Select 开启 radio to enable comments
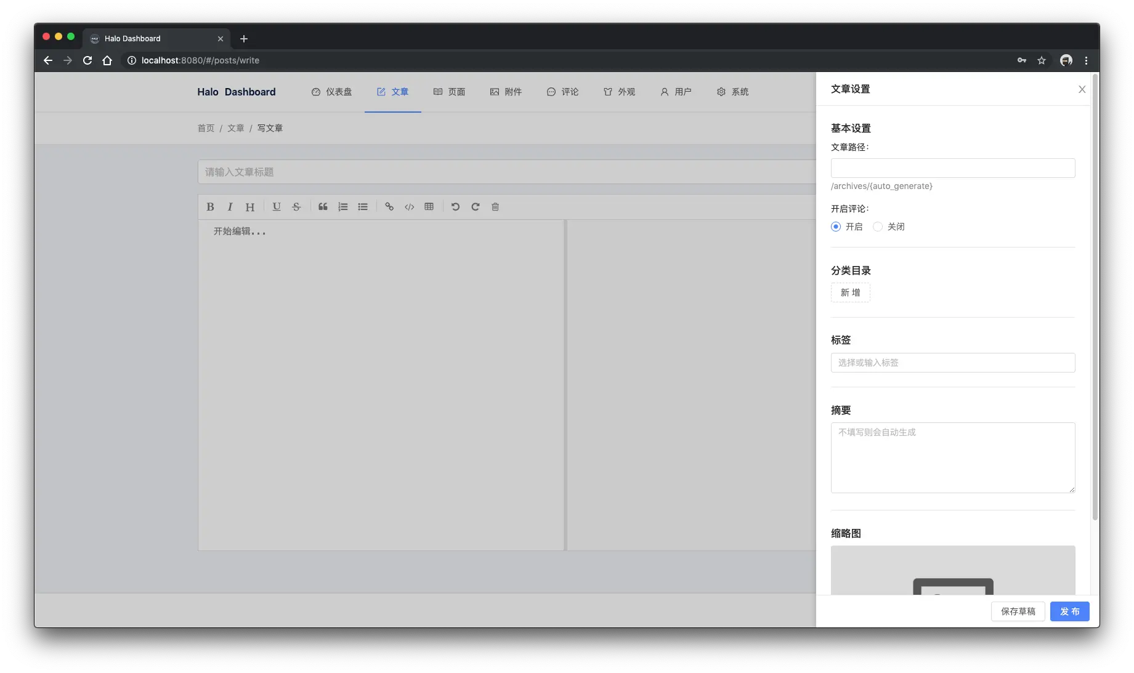The image size is (1134, 673). (836, 227)
